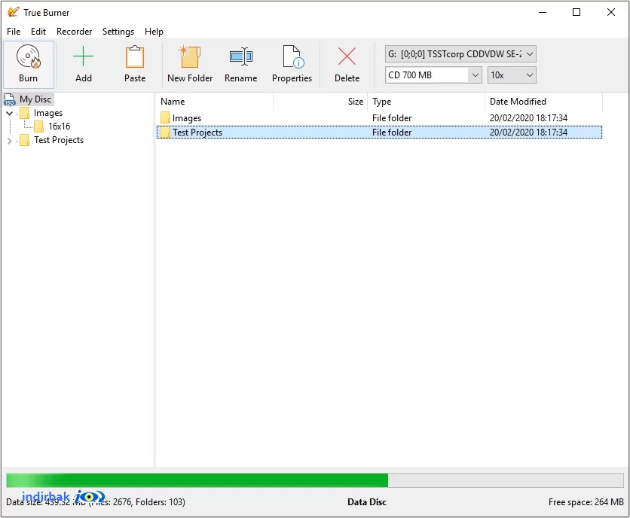
Task: Select Images label in the tree
Action: [x=48, y=113]
